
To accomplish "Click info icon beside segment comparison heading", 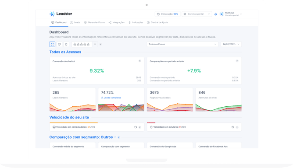I will pos(119,137).
